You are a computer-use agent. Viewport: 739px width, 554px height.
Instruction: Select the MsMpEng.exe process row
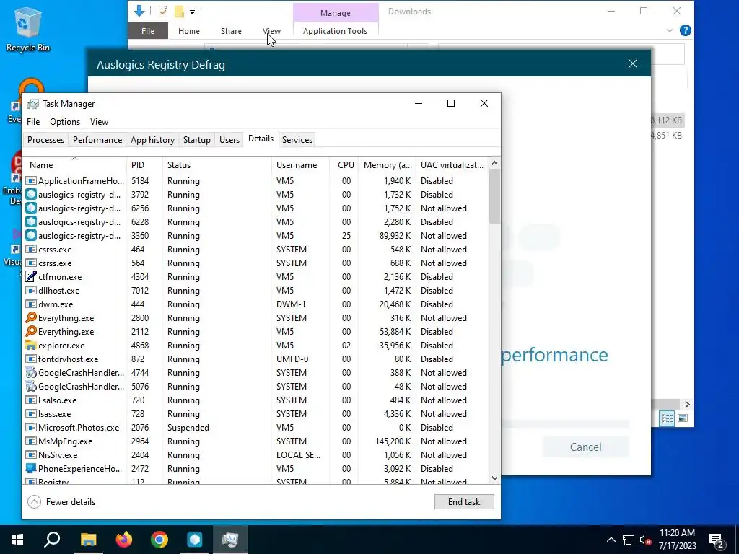click(x=256, y=441)
